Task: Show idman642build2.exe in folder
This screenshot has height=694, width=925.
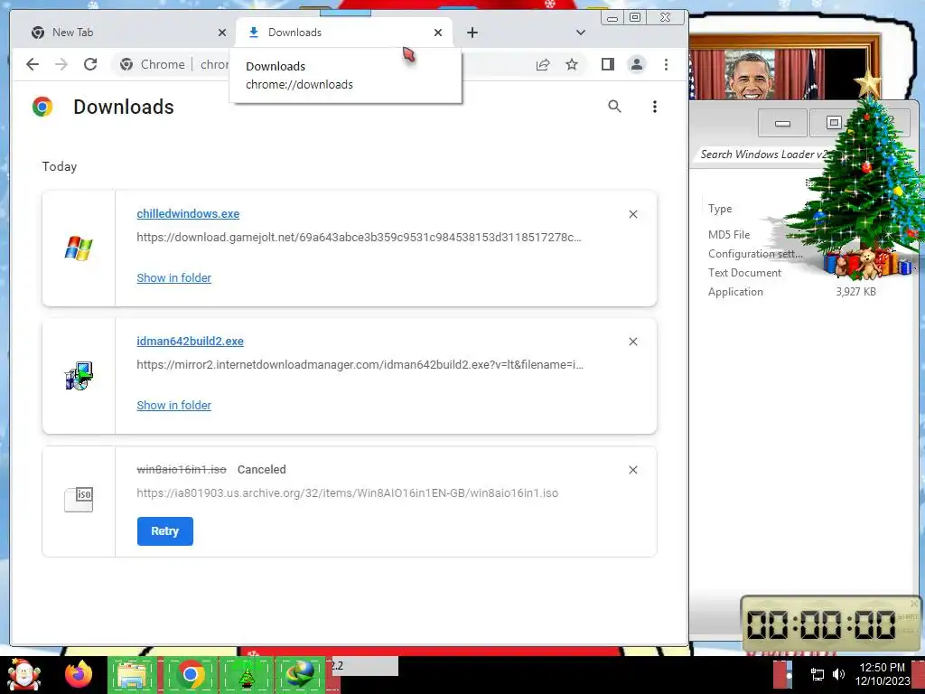Action: click(x=174, y=406)
